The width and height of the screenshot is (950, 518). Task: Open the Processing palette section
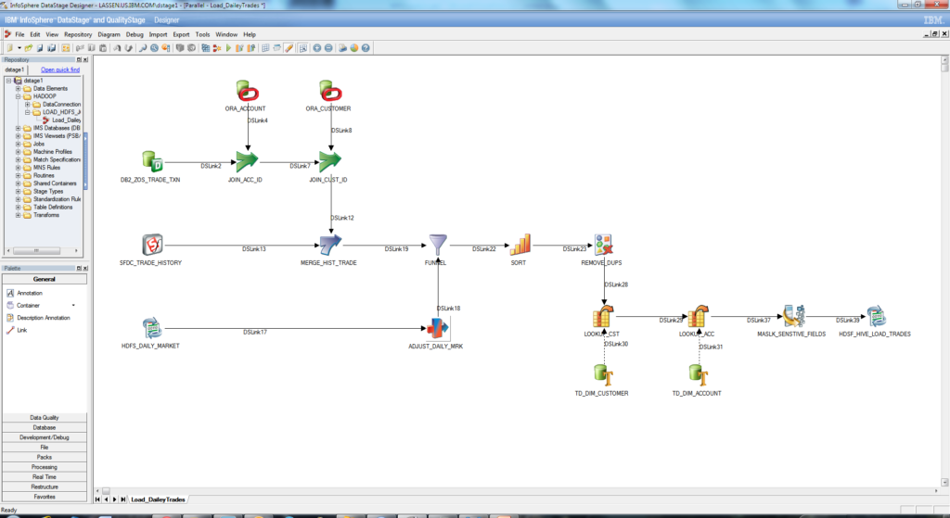[x=45, y=467]
